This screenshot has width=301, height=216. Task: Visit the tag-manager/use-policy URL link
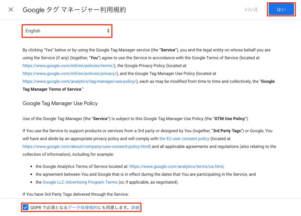point(80,81)
